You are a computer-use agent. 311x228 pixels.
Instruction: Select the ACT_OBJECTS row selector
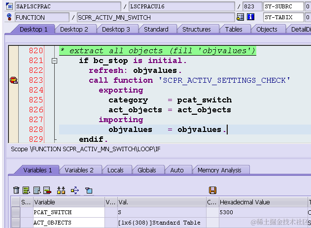[16, 223]
